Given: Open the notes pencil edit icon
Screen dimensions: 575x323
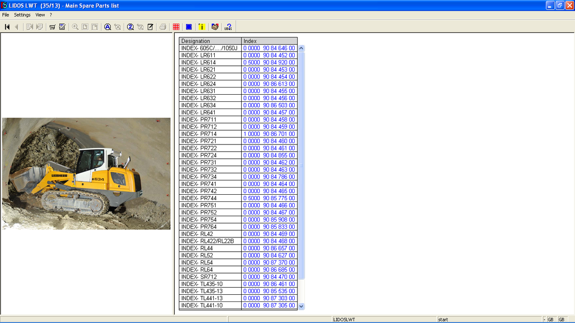Looking at the screenshot, I should click(x=150, y=27).
